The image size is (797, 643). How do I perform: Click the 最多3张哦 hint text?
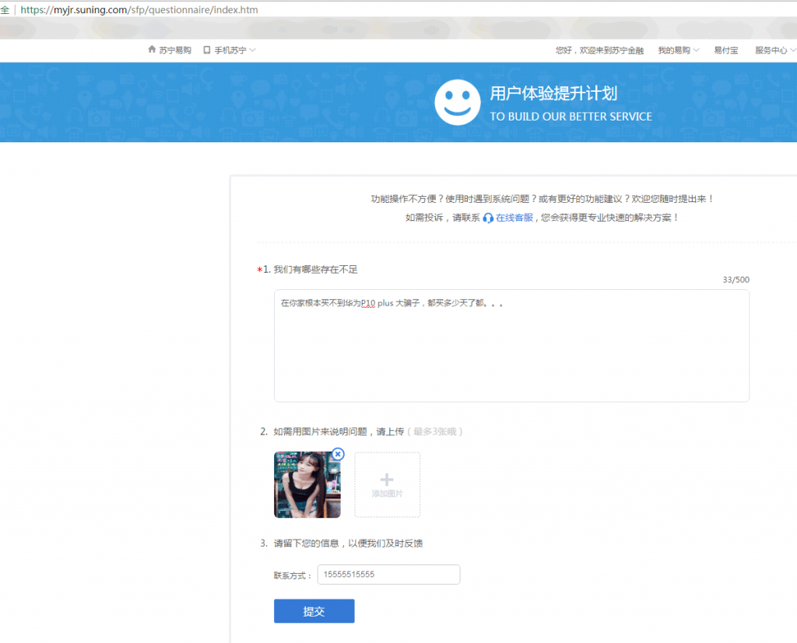click(x=435, y=432)
